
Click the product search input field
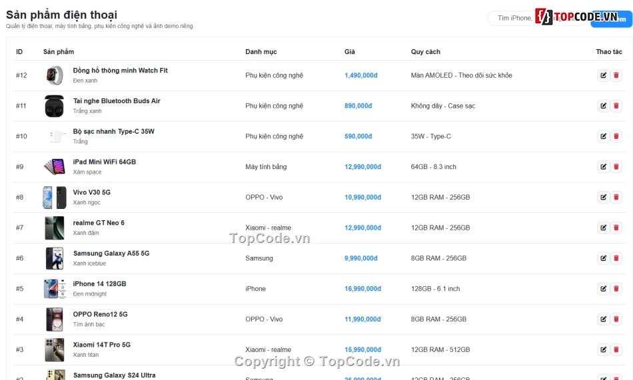(x=537, y=18)
